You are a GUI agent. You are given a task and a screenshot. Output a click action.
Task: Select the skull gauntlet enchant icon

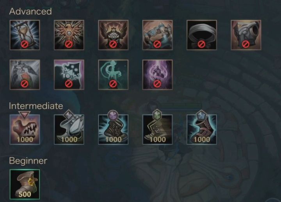[x=158, y=35]
